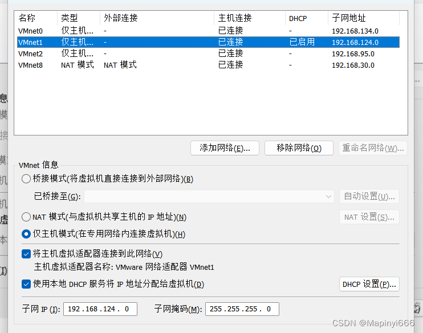423x333 pixels.
Task: Click subnet address 192.168.30.0 cell
Action: (353, 65)
